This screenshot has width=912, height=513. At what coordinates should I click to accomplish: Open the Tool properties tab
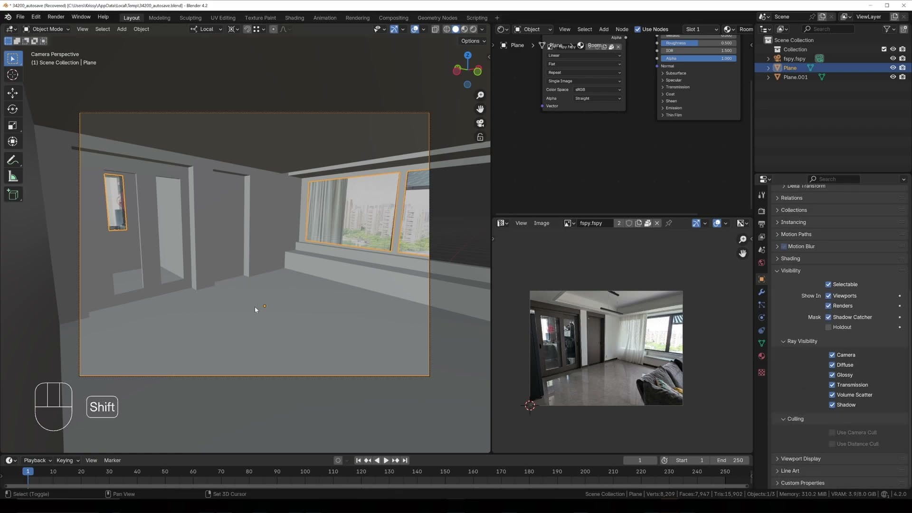point(762,195)
